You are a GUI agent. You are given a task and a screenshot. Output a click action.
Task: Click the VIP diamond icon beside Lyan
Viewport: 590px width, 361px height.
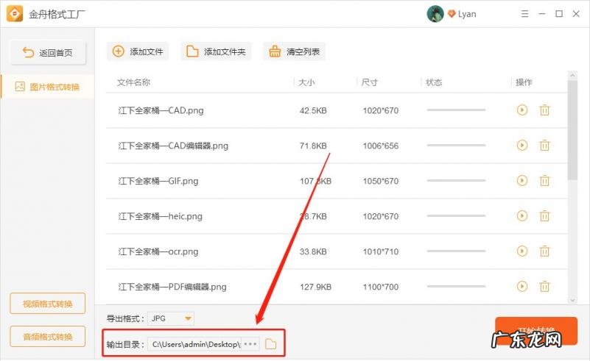tap(452, 14)
